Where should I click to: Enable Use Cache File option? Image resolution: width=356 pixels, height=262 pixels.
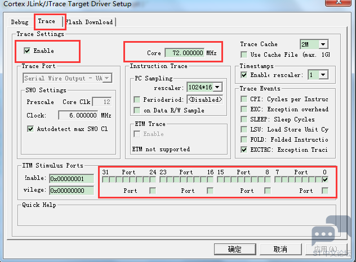[244, 55]
